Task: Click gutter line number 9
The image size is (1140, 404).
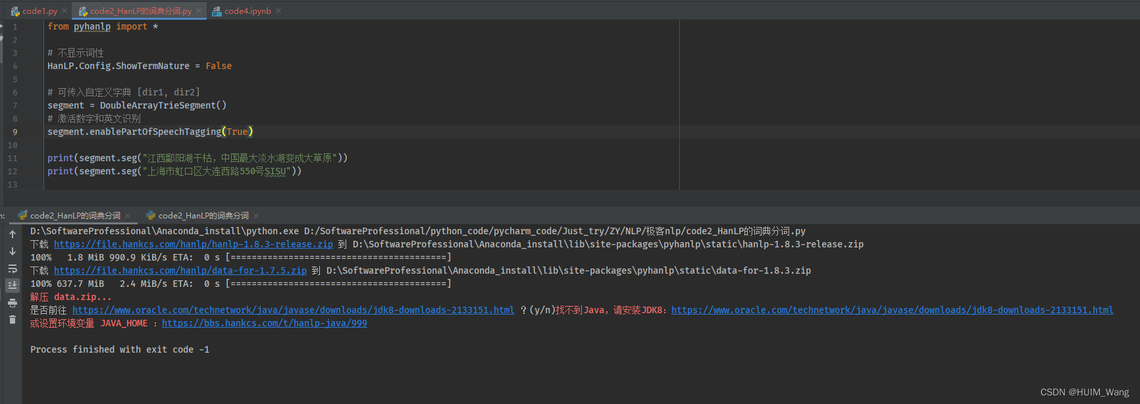Action: pos(14,132)
